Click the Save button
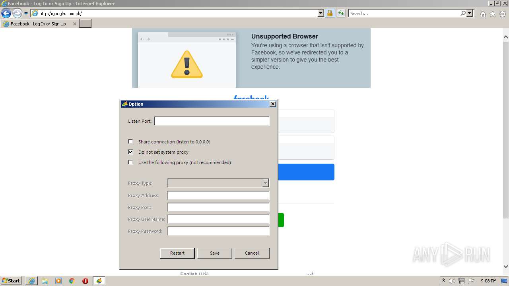The height and width of the screenshot is (286, 509). 215,253
